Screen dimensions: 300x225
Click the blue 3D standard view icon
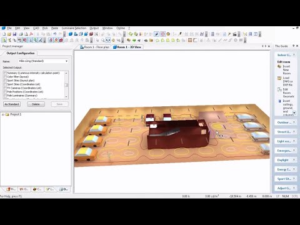(x=71, y=34)
